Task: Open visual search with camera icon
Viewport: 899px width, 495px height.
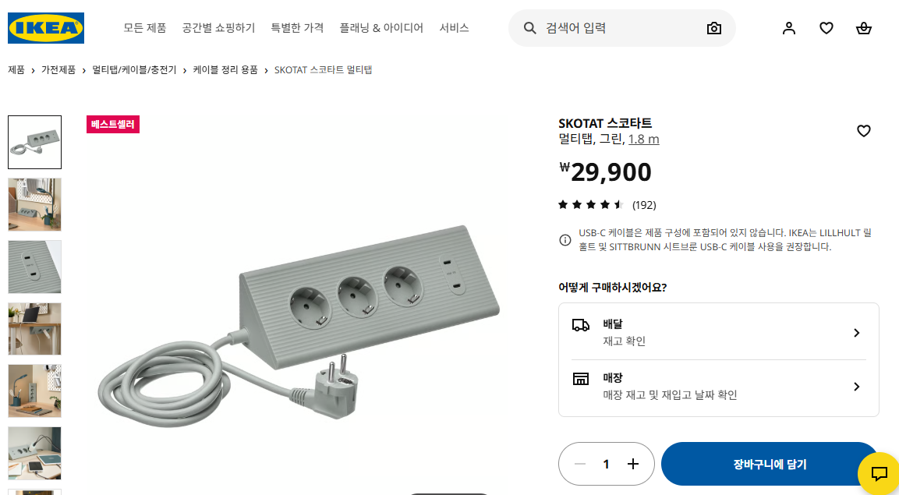Action: (x=713, y=28)
